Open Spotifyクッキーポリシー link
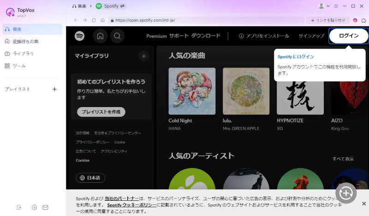This screenshot has height=216, width=369. pyautogui.click(x=132, y=205)
